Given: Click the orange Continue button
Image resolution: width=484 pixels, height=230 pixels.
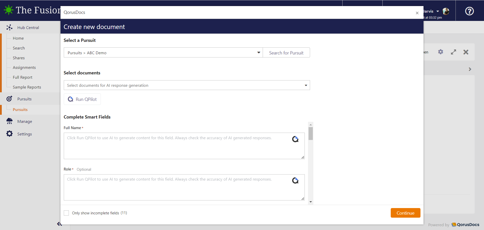Looking at the screenshot, I should (x=405, y=213).
